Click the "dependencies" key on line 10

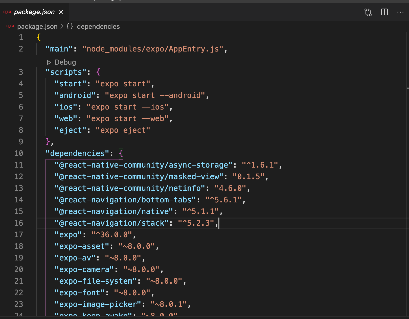pyautogui.click(x=78, y=153)
